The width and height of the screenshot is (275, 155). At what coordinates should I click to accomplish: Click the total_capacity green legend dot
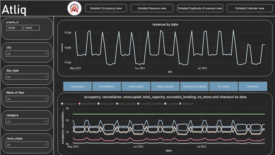pos(117,104)
